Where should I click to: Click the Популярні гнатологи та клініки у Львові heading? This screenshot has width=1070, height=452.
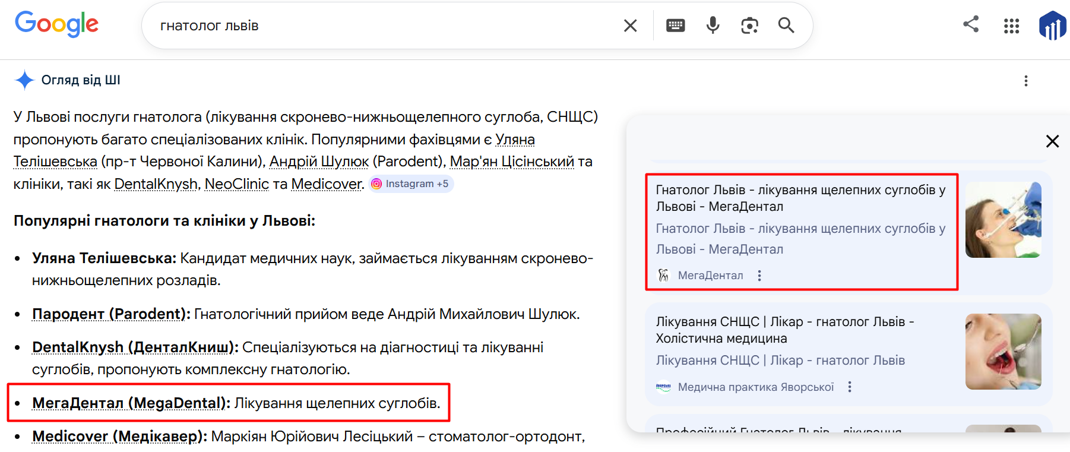tap(164, 221)
